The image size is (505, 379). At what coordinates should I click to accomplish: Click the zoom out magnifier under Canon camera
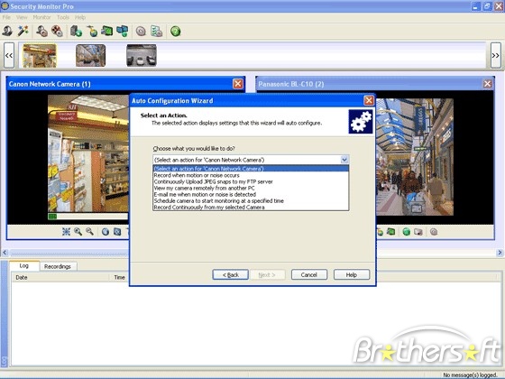(89, 231)
